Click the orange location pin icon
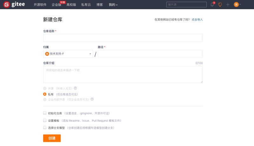Image resolution: width=254 pixels, height=146 pixels. click(x=220, y=4)
